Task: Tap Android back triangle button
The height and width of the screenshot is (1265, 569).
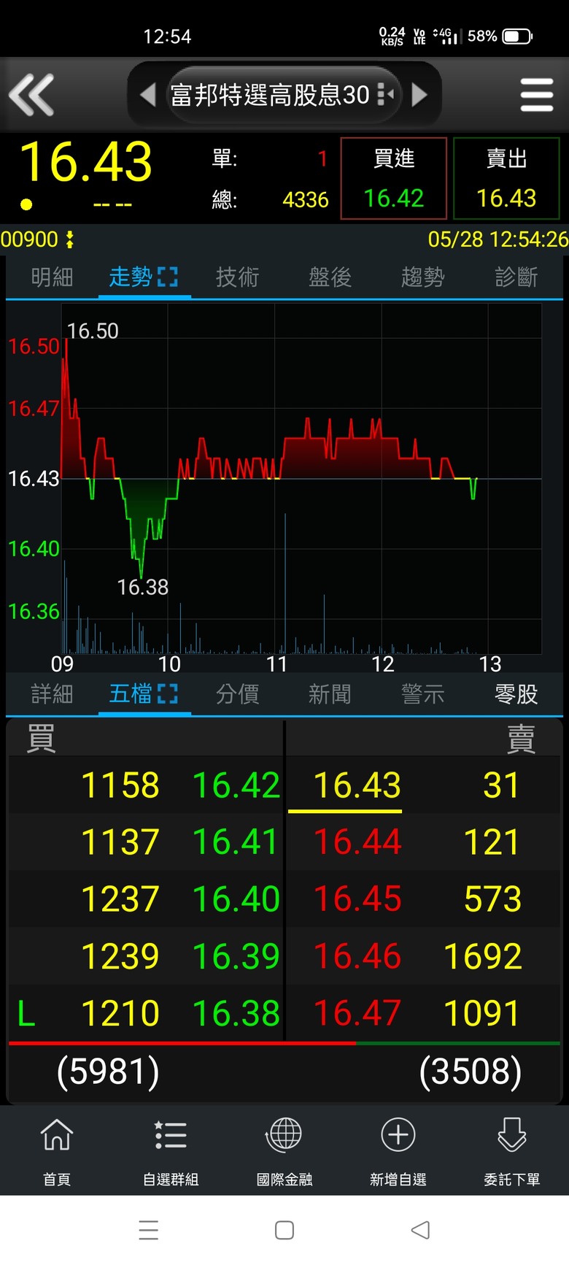Action: (420, 1230)
